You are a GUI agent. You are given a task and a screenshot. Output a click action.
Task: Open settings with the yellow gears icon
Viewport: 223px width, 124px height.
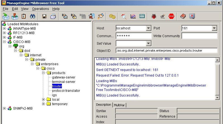tap(112, 16)
